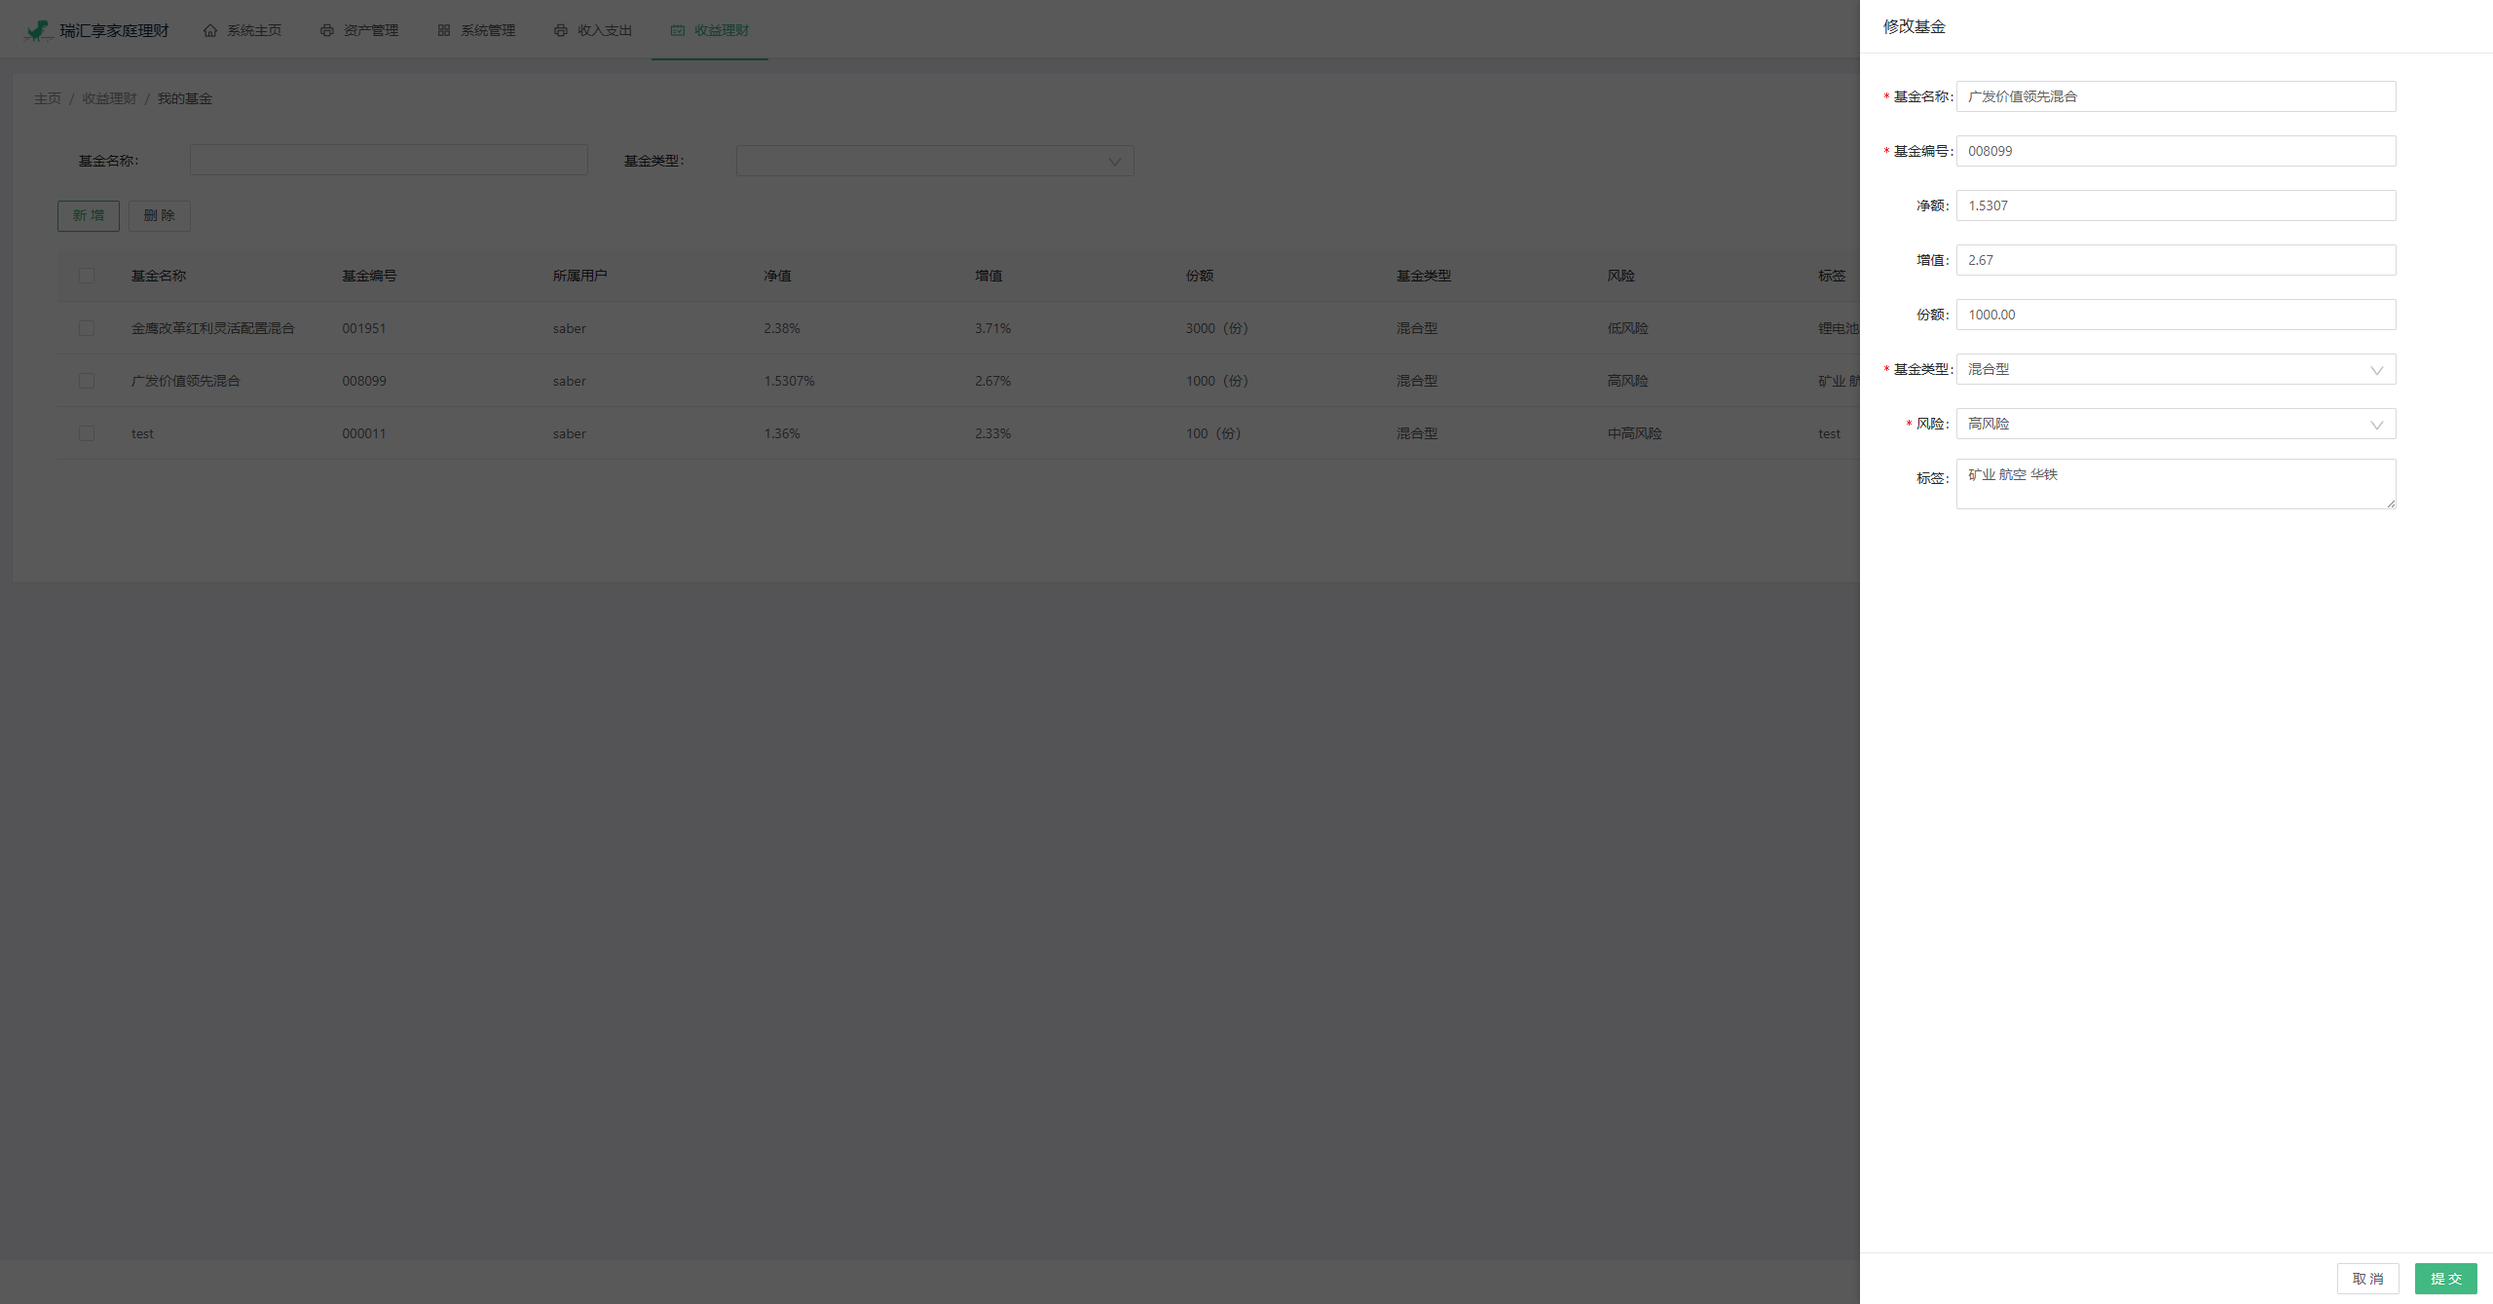The image size is (2493, 1304).
Task: Click the grid icon beside 系统管理
Action: click(443, 29)
